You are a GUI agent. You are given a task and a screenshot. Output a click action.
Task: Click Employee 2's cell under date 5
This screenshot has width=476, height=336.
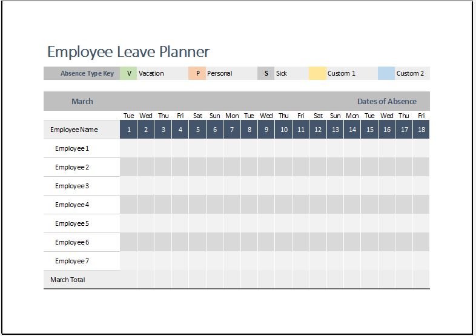(x=197, y=167)
